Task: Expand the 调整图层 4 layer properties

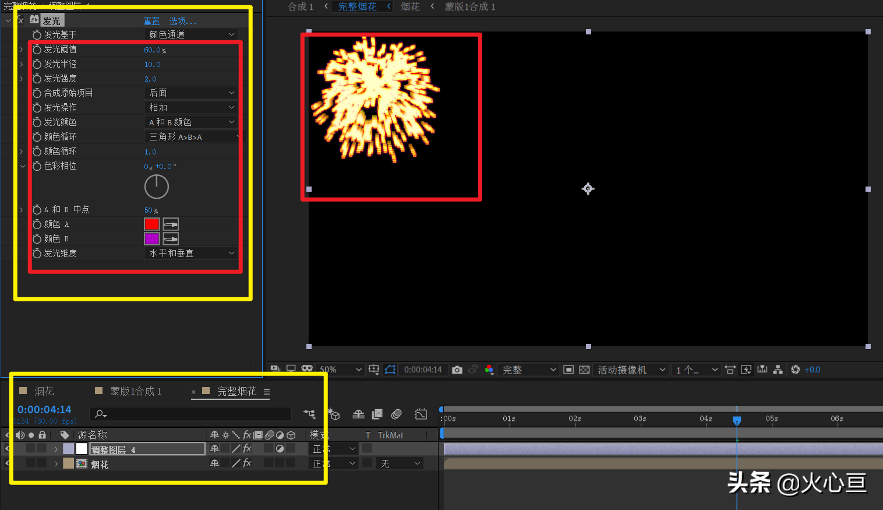Action: 56,449
